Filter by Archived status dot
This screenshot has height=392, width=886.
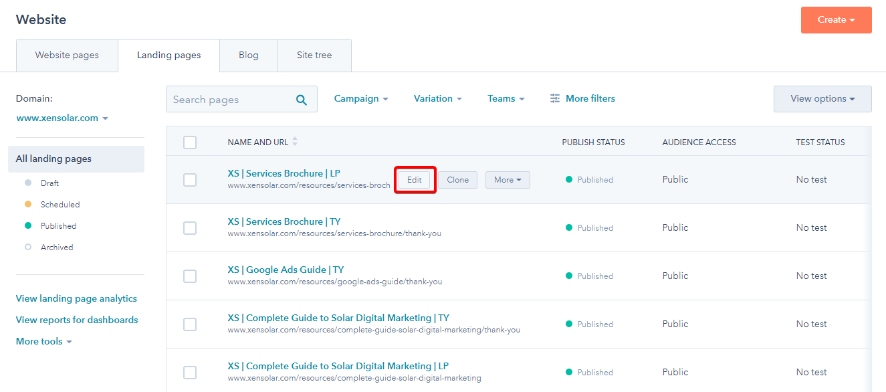[x=28, y=247]
